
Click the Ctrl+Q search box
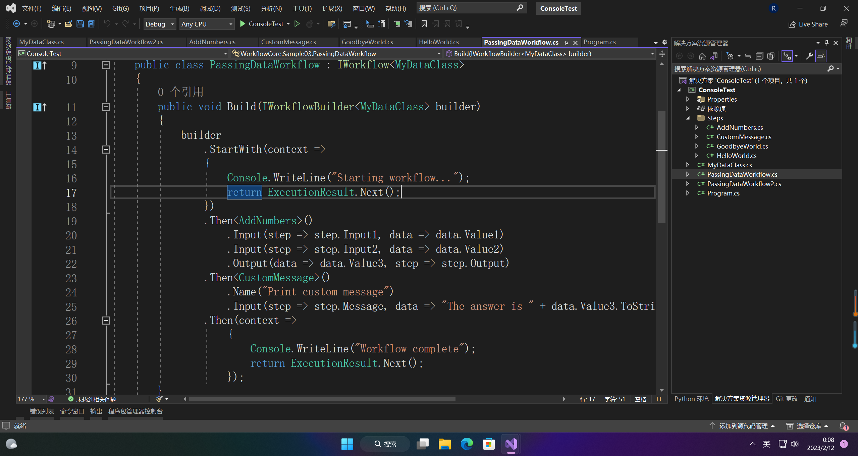point(467,8)
